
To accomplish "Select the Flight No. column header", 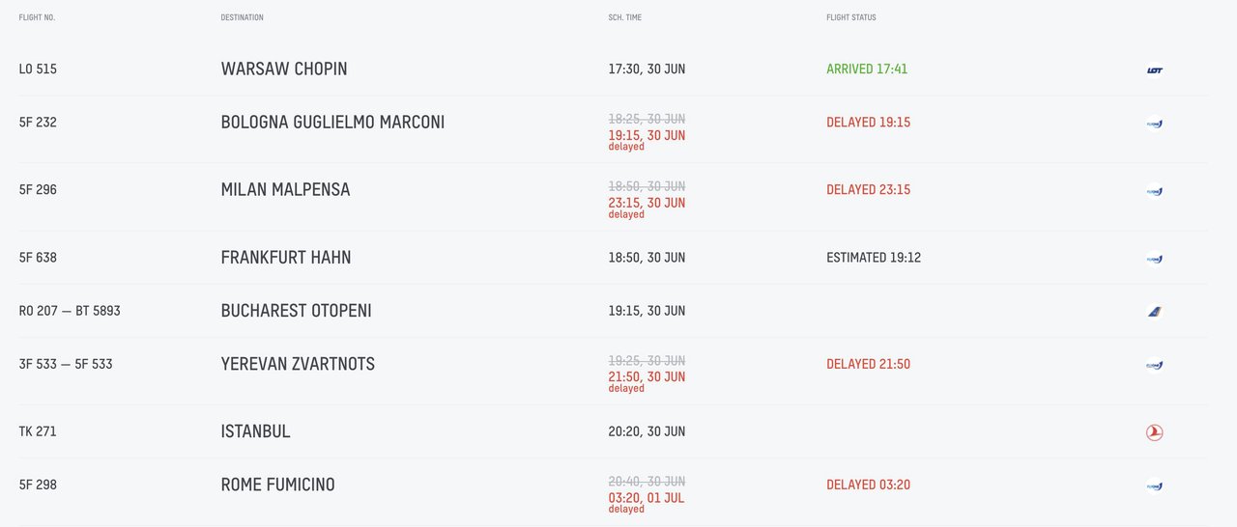I will pyautogui.click(x=37, y=17).
